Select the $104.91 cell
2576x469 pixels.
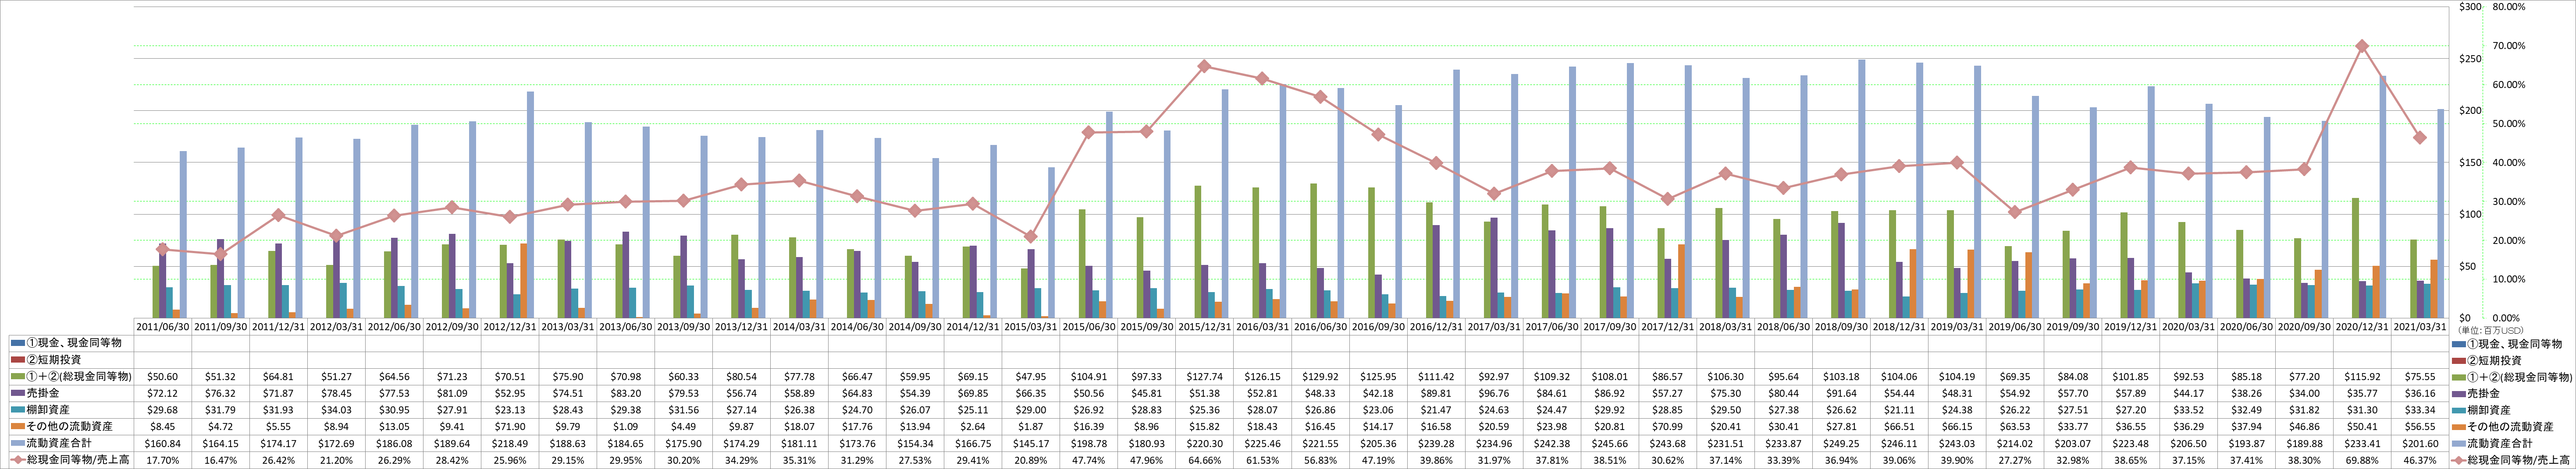tap(1088, 377)
